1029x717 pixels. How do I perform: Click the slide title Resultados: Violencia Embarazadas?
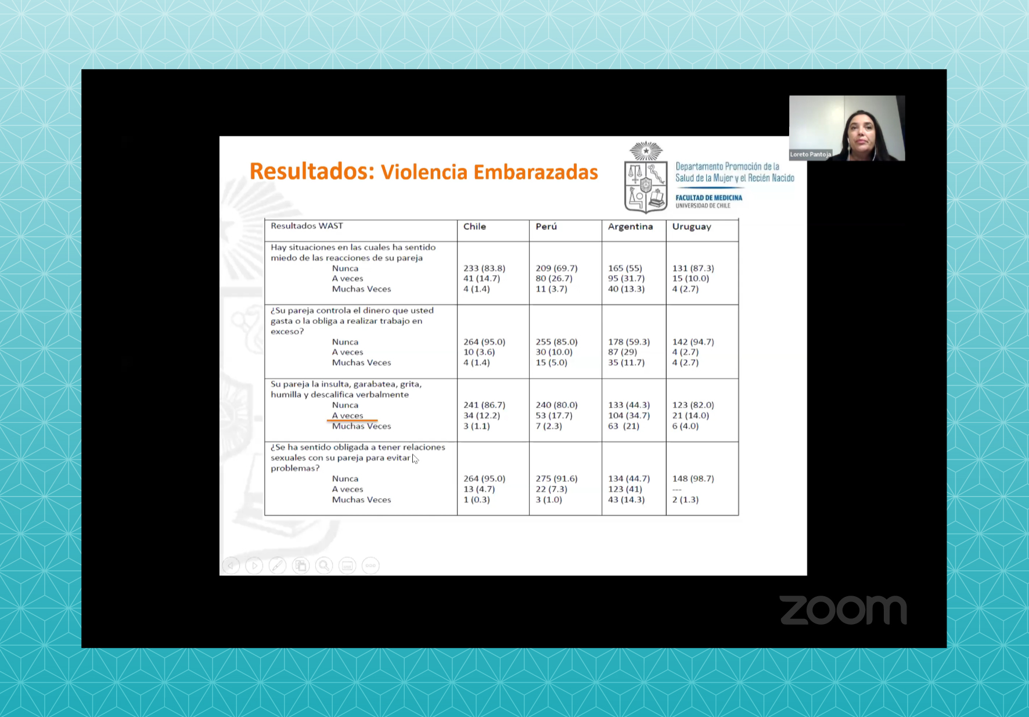(423, 171)
